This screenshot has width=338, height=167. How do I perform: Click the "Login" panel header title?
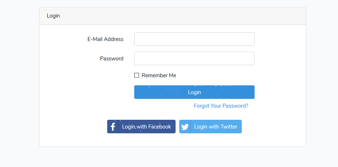point(53,16)
